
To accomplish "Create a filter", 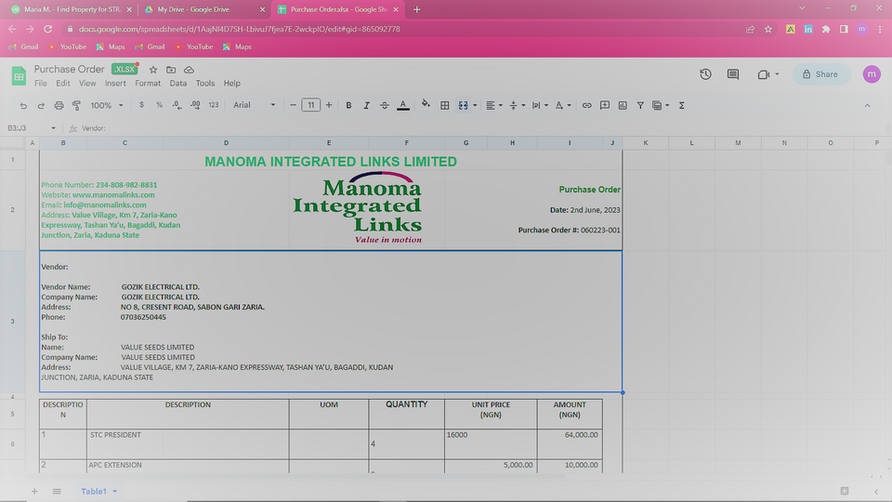I will pos(640,105).
